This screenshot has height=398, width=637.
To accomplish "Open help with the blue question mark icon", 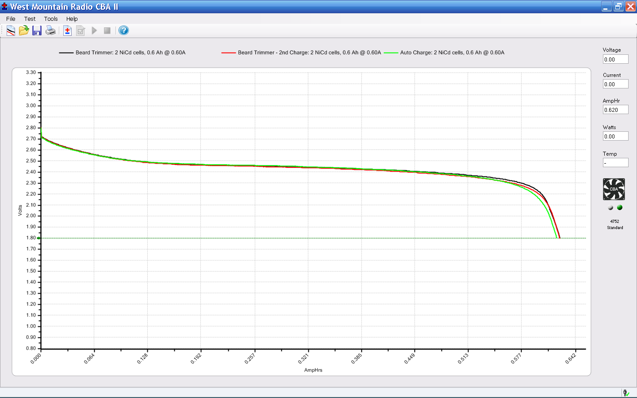I will point(124,31).
